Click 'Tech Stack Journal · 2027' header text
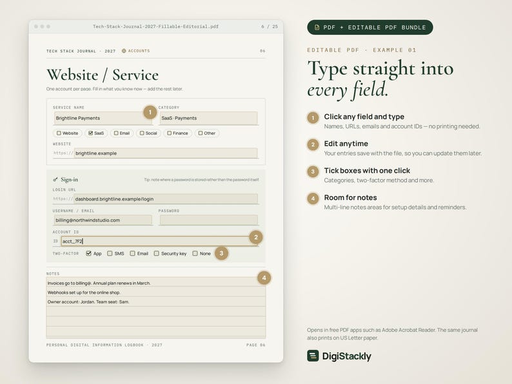This screenshot has height=384, width=512. point(81,52)
